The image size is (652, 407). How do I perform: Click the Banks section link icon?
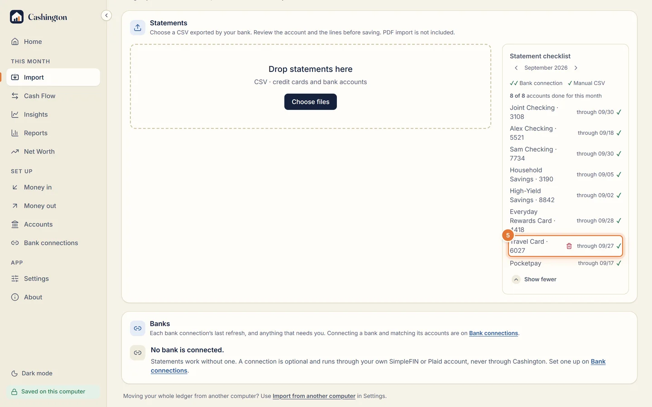(138, 328)
